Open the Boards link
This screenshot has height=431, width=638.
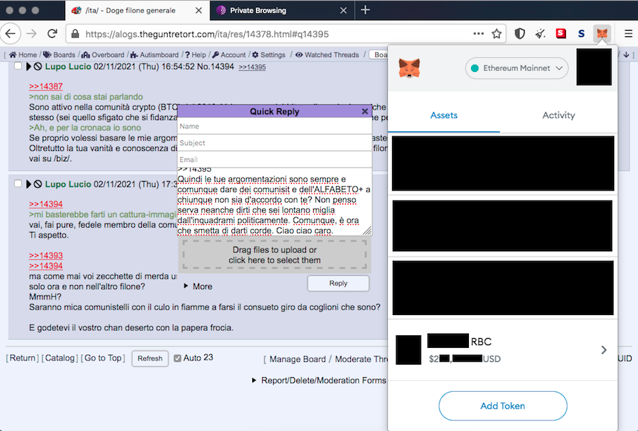click(59, 55)
